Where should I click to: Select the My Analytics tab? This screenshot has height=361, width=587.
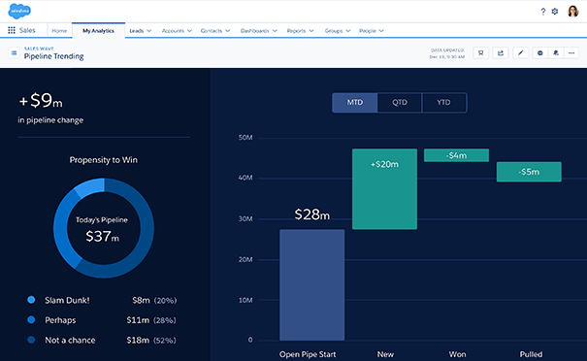(x=98, y=31)
